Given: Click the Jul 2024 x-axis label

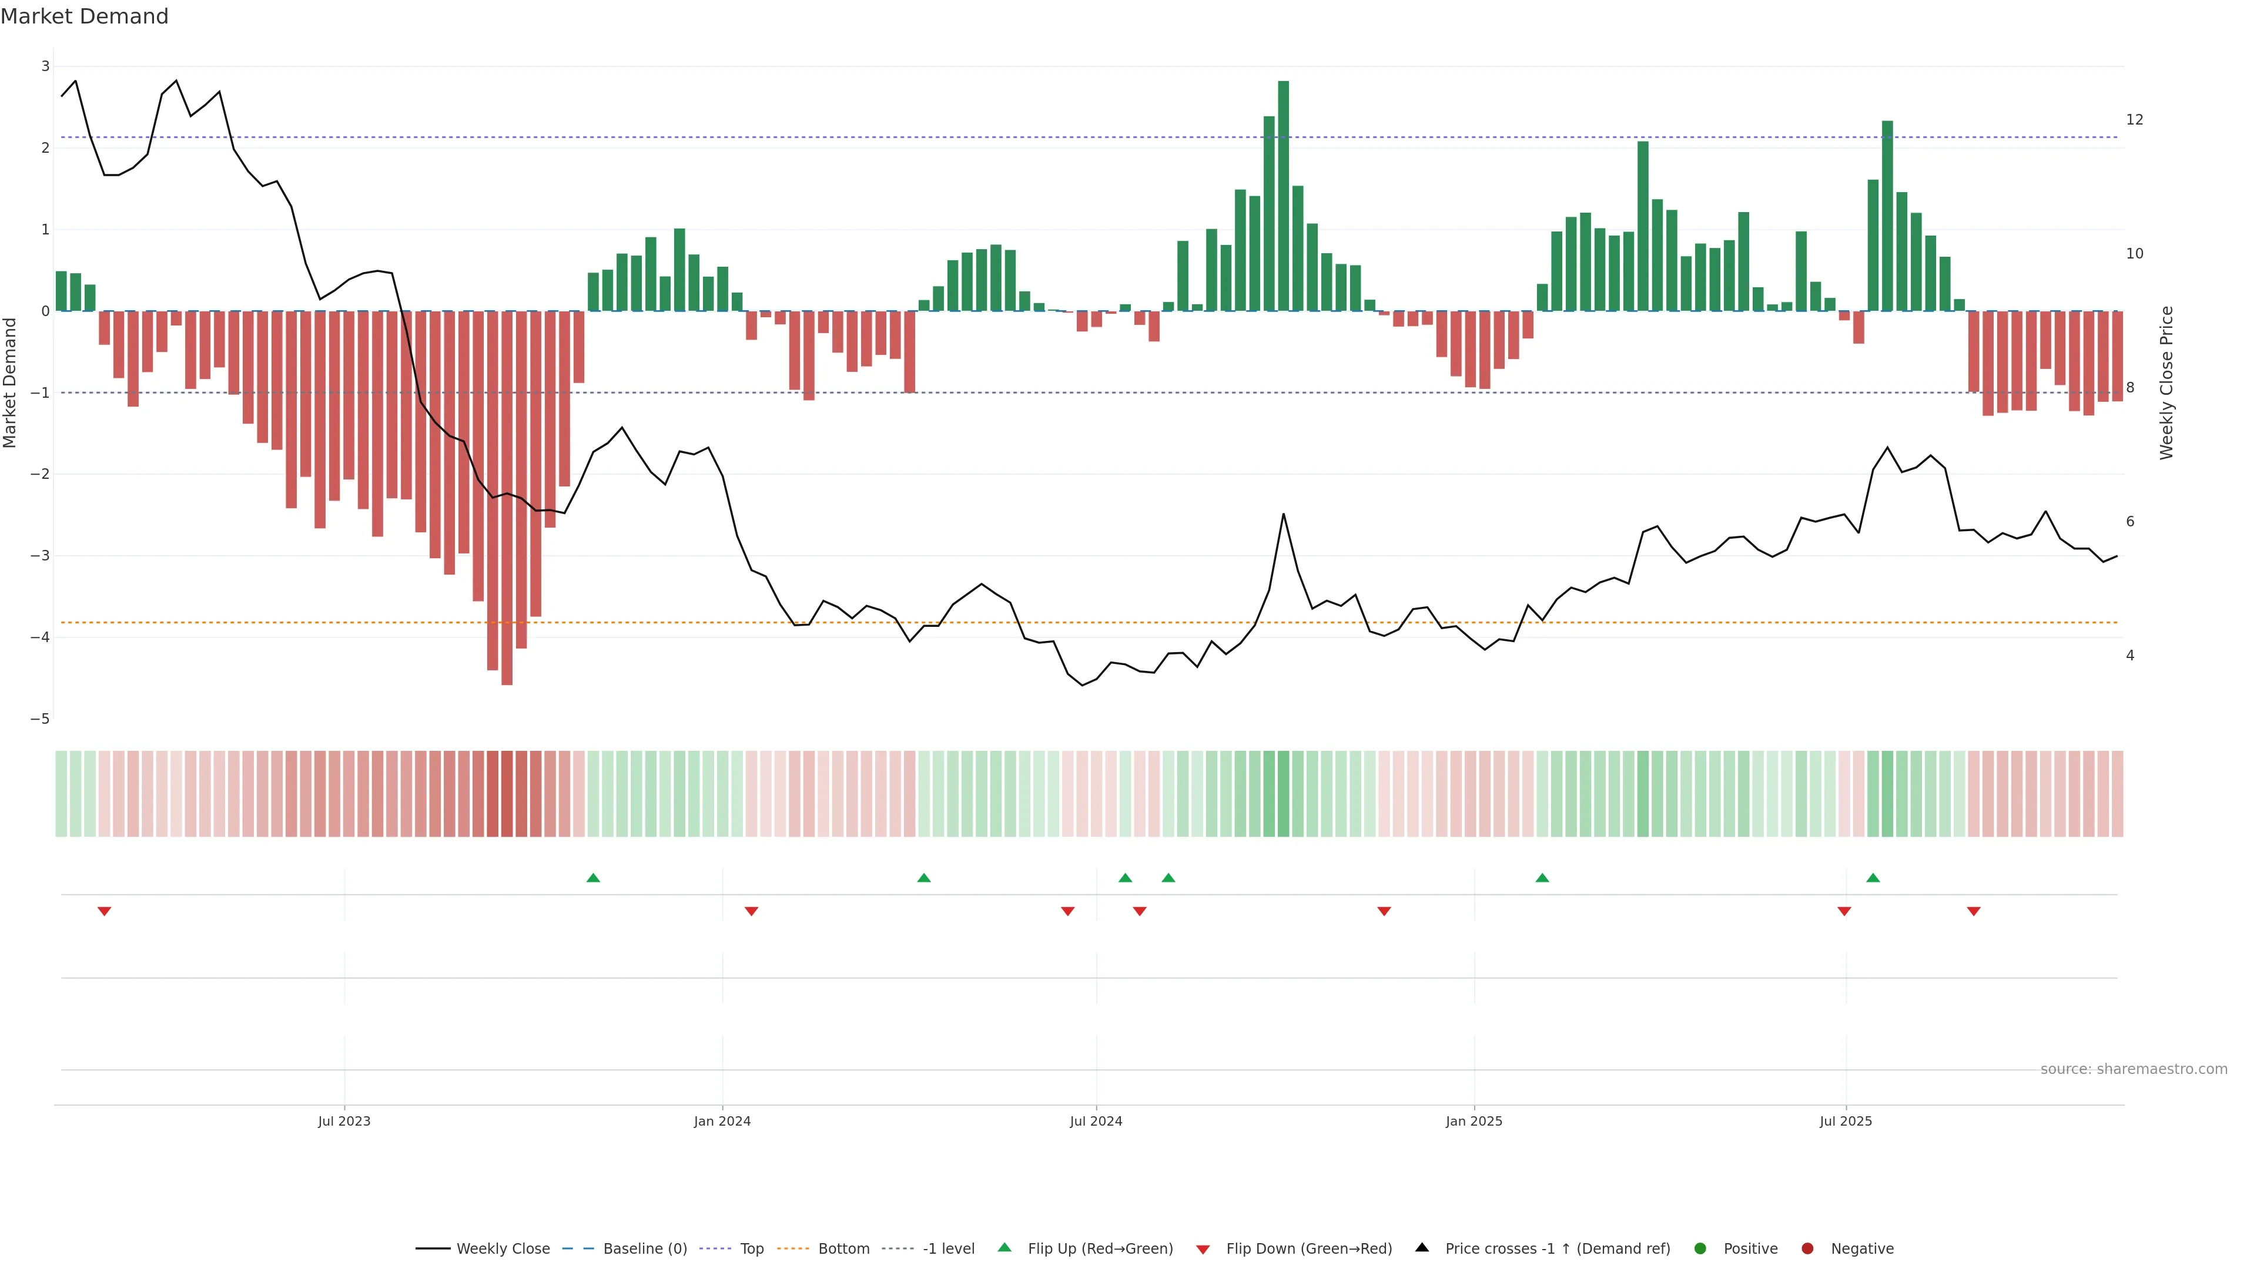Looking at the screenshot, I should tap(1095, 1121).
